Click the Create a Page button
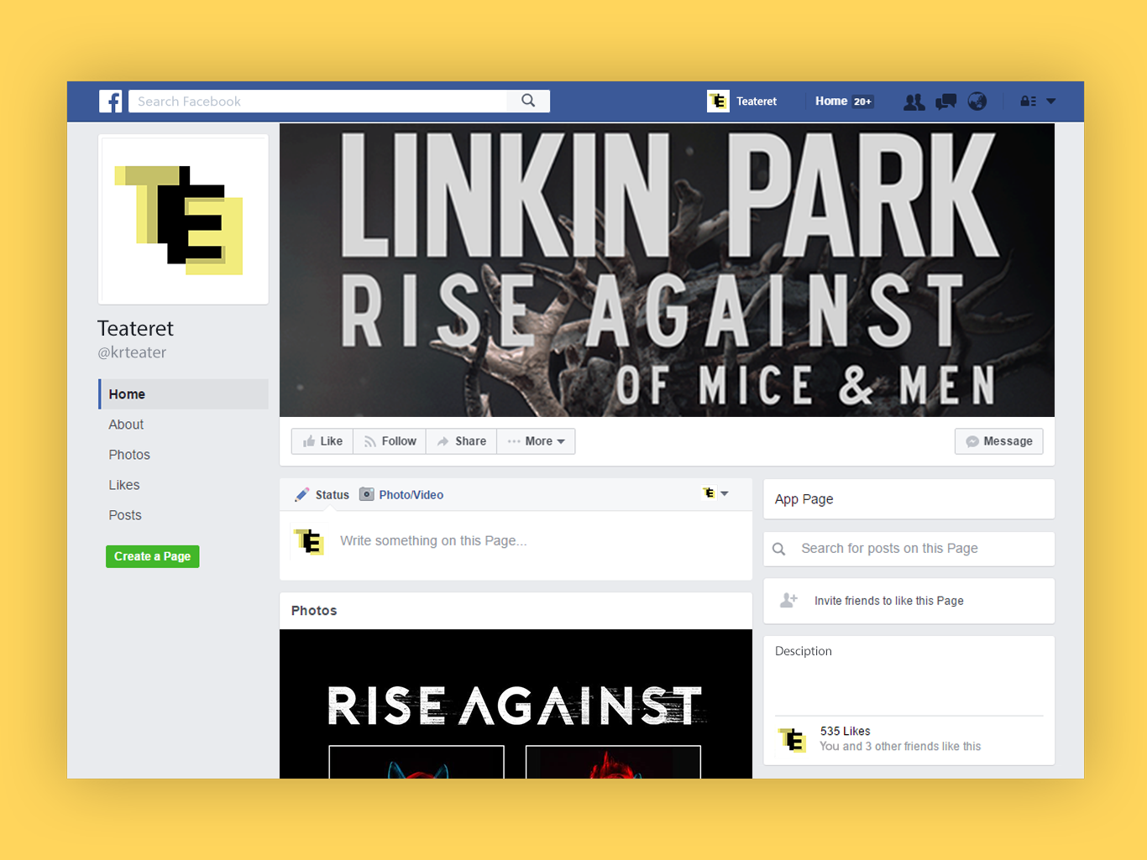 tap(153, 556)
